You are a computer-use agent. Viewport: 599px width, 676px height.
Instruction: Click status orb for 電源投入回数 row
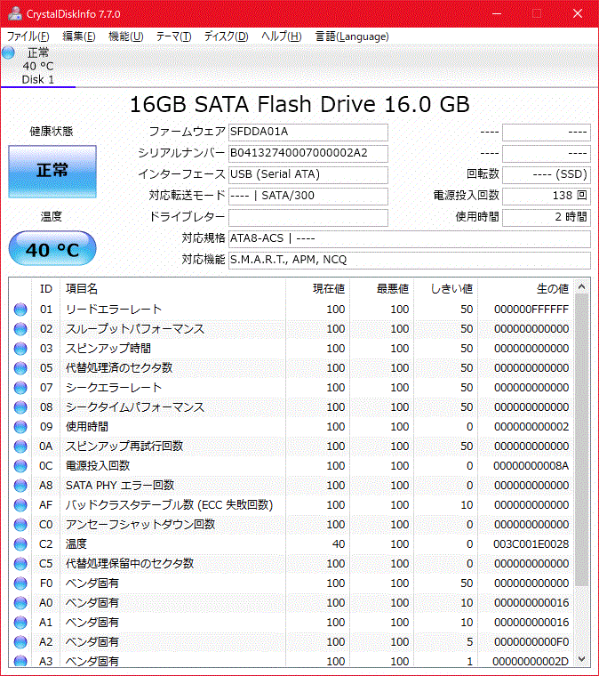coord(20,466)
